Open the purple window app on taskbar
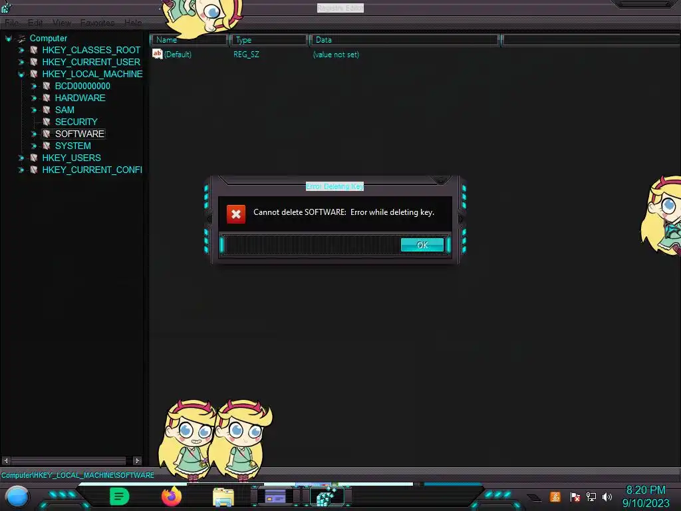The width and height of the screenshot is (681, 511). [x=275, y=496]
